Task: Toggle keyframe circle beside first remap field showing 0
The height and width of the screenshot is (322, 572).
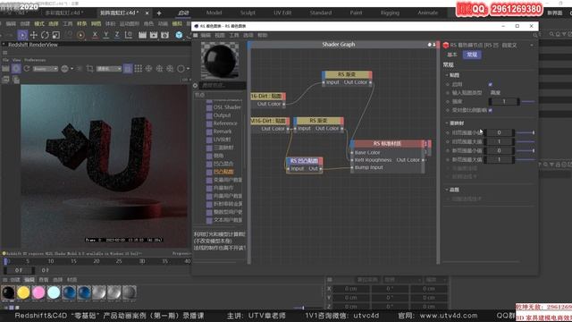Action: (x=448, y=133)
